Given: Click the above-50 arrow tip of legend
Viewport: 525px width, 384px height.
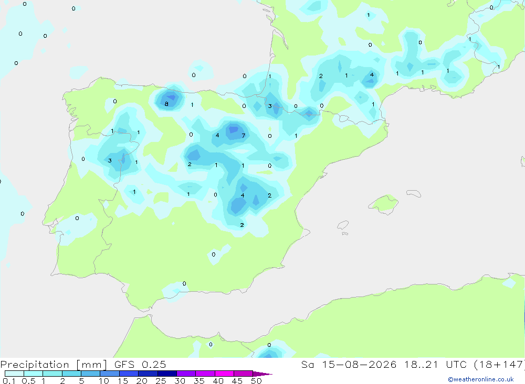Looking at the screenshot, I should [262, 374].
